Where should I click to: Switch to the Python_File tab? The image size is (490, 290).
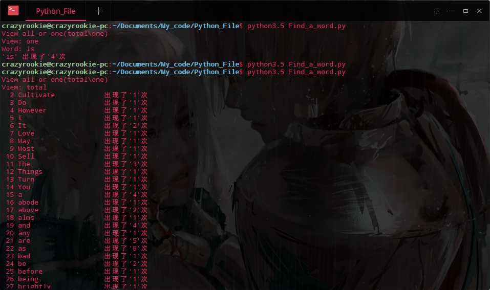click(x=56, y=11)
